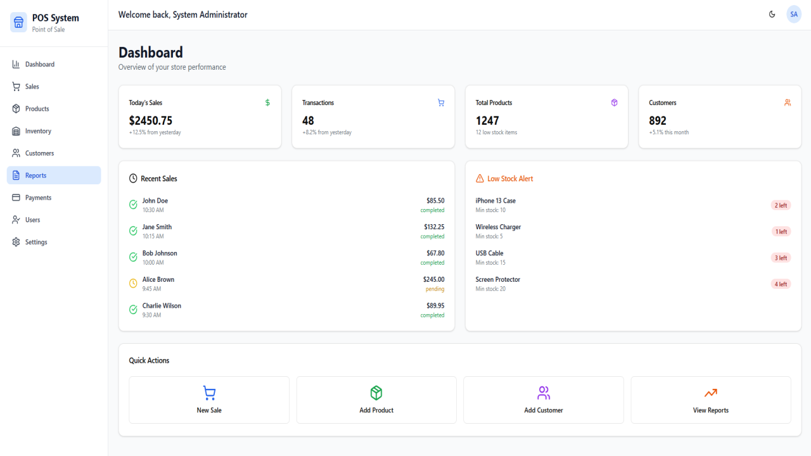Go to Sales via the cart icon
811x456 pixels.
point(16,87)
